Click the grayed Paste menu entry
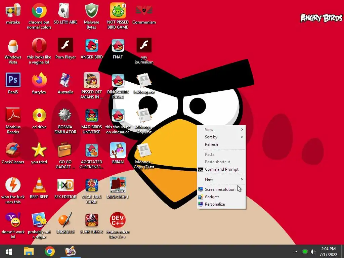 pyautogui.click(x=221, y=155)
